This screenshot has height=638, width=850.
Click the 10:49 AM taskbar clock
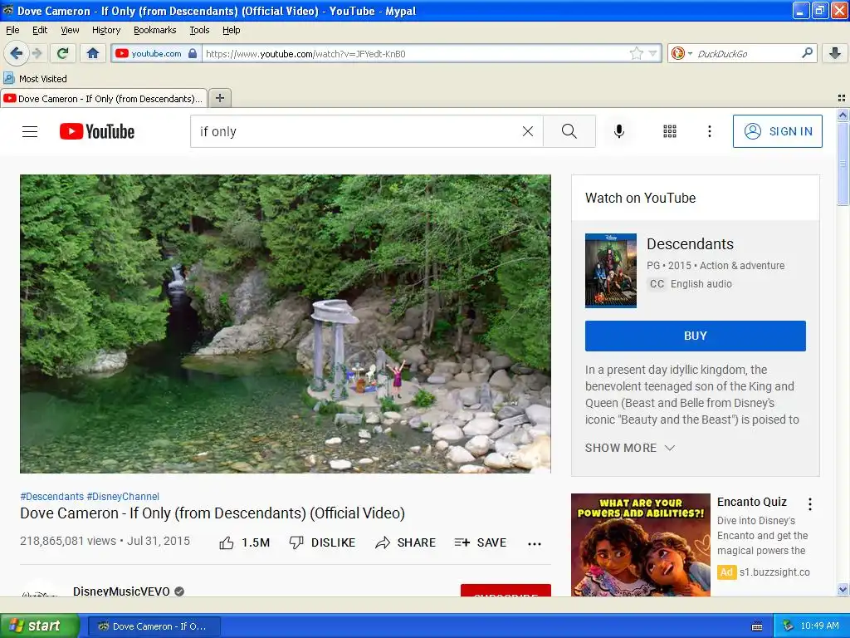pos(819,626)
